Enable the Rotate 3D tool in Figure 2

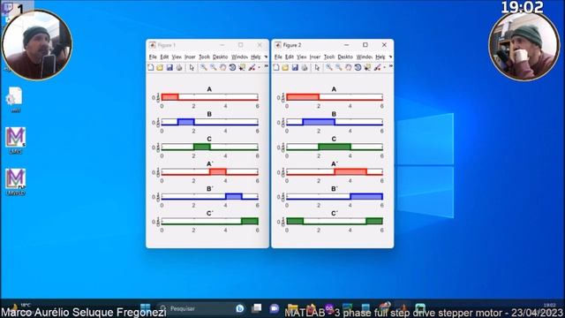358,67
